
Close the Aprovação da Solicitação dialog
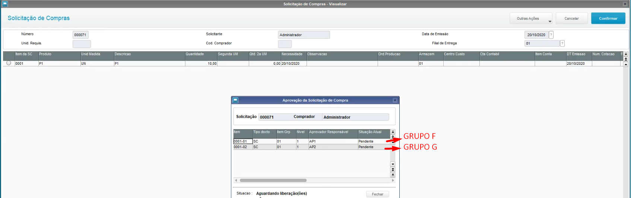pos(395,100)
